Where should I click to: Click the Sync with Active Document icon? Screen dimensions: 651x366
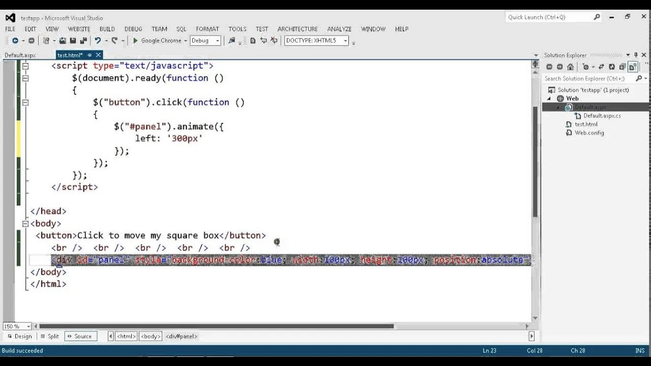[601, 67]
